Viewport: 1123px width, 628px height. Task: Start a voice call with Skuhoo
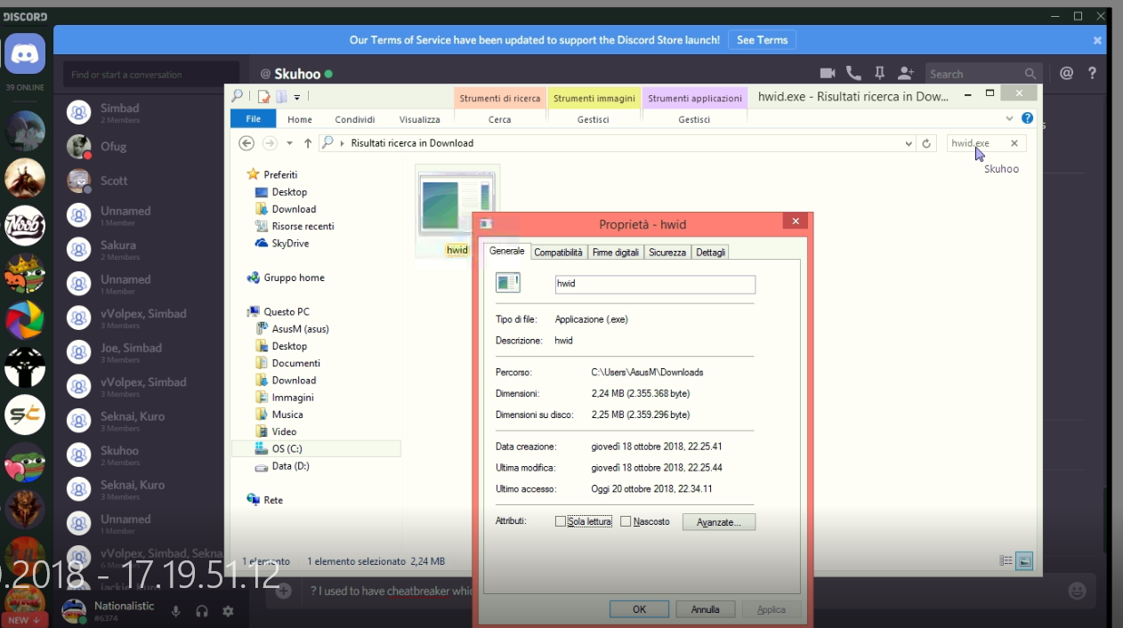(853, 74)
